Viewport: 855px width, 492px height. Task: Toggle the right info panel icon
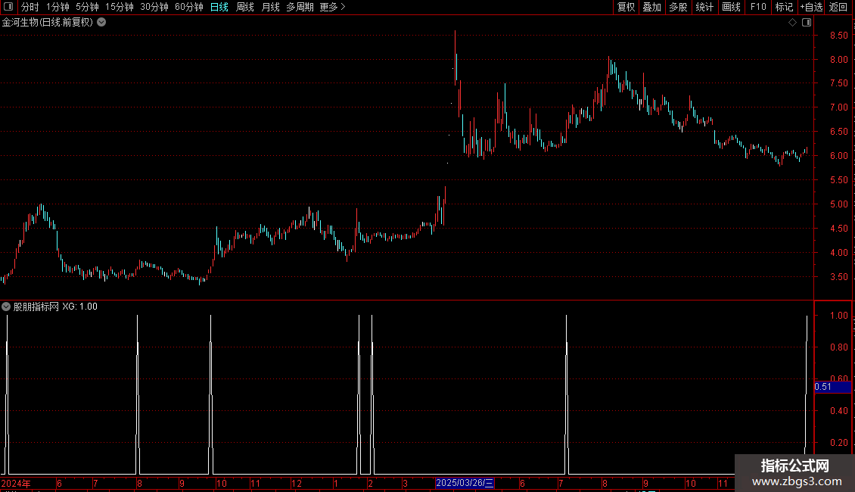pos(807,23)
